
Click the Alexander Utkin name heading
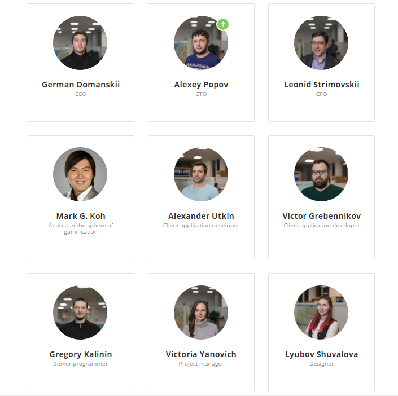[201, 216]
